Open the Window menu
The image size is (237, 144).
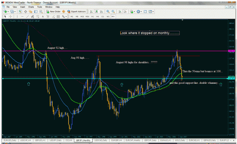49,7
